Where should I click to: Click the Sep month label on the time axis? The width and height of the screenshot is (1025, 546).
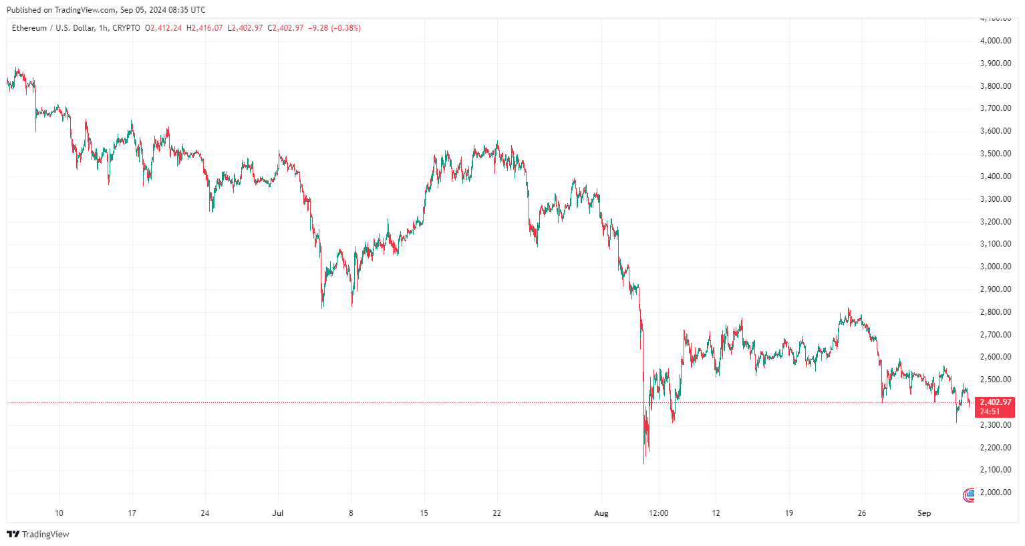[924, 513]
